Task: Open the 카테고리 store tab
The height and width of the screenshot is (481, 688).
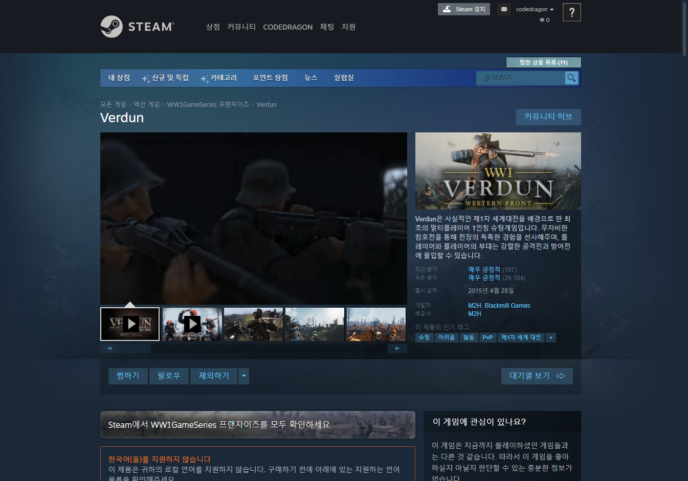Action: point(219,78)
